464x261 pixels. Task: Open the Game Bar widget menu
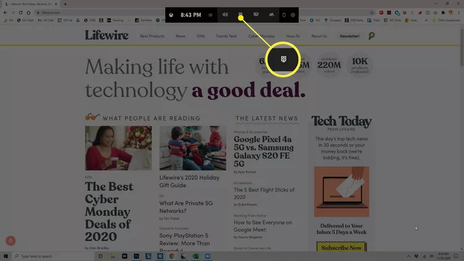coord(210,15)
